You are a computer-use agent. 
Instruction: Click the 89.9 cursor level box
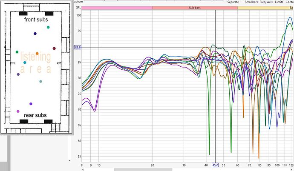click(x=78, y=47)
